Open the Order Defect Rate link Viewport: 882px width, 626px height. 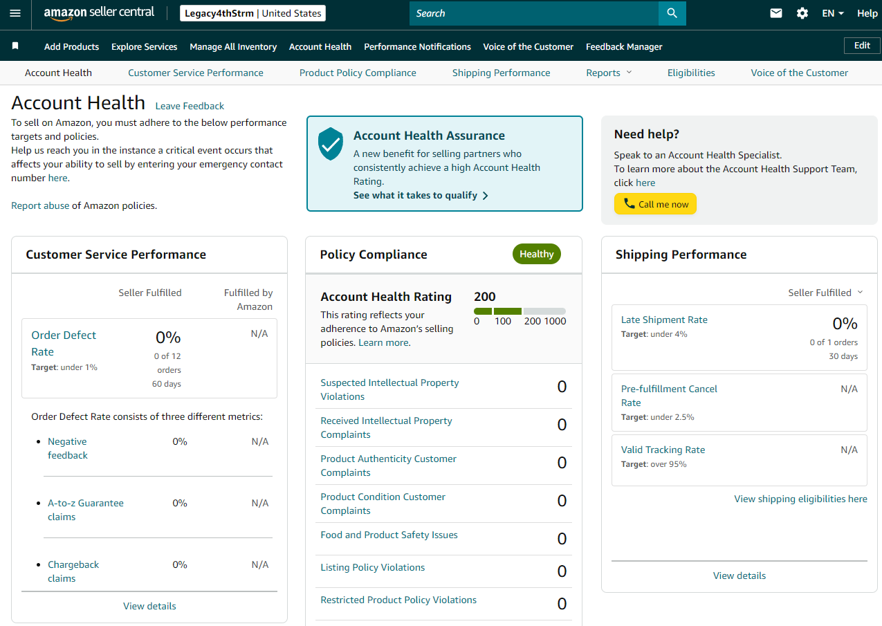click(x=64, y=343)
